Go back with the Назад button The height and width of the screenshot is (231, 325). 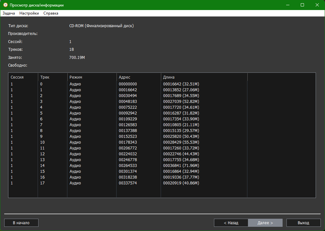coord(231,223)
